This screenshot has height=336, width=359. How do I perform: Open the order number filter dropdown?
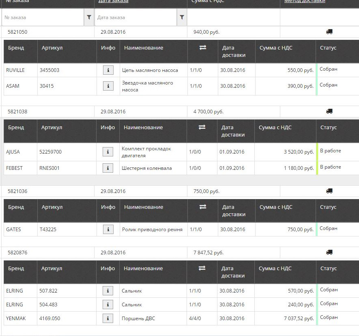pos(89,17)
